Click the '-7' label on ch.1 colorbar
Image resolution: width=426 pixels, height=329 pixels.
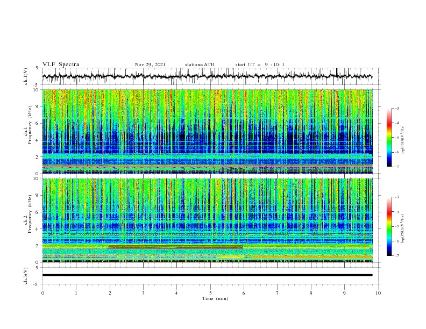(x=396, y=167)
